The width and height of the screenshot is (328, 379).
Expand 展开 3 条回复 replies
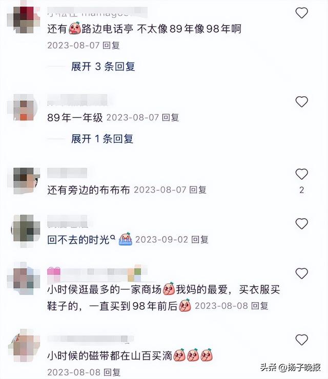point(103,67)
